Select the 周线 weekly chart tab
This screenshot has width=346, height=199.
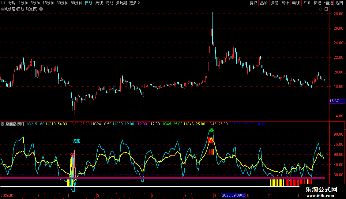[99, 3]
